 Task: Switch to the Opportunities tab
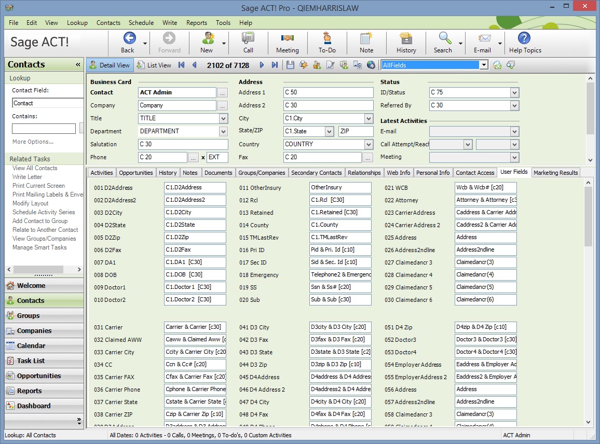point(136,173)
